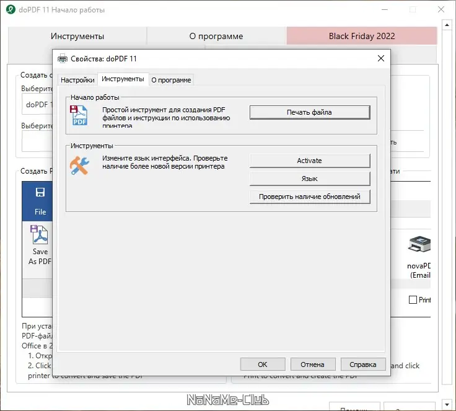Toggle the Print checkbox in the background window
This screenshot has height=411, width=456.
(x=413, y=300)
